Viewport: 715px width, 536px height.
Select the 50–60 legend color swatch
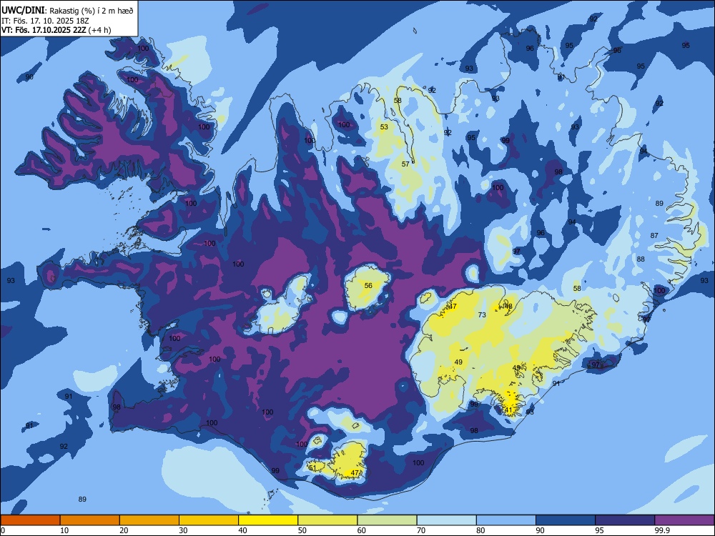[327, 520]
